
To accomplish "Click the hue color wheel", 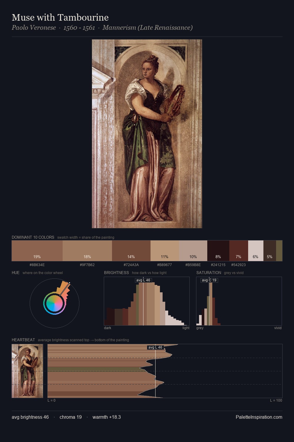I will point(54,303).
